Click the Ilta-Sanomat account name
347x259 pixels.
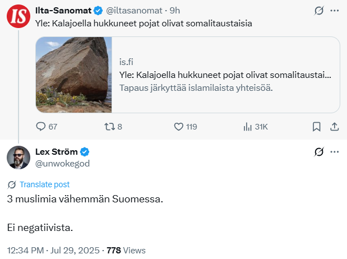[63, 10]
